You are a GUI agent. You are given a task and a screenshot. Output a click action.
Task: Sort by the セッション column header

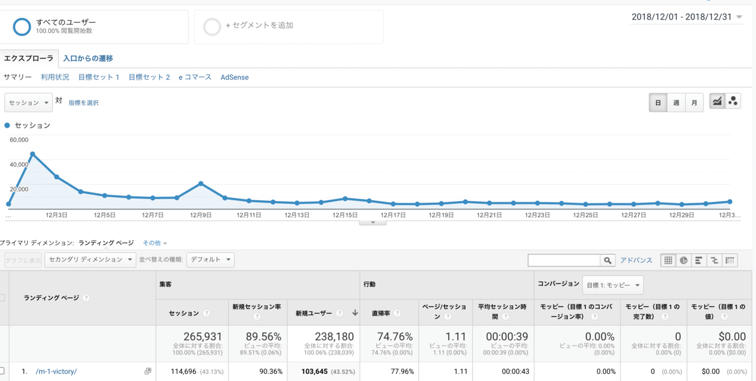(x=184, y=313)
